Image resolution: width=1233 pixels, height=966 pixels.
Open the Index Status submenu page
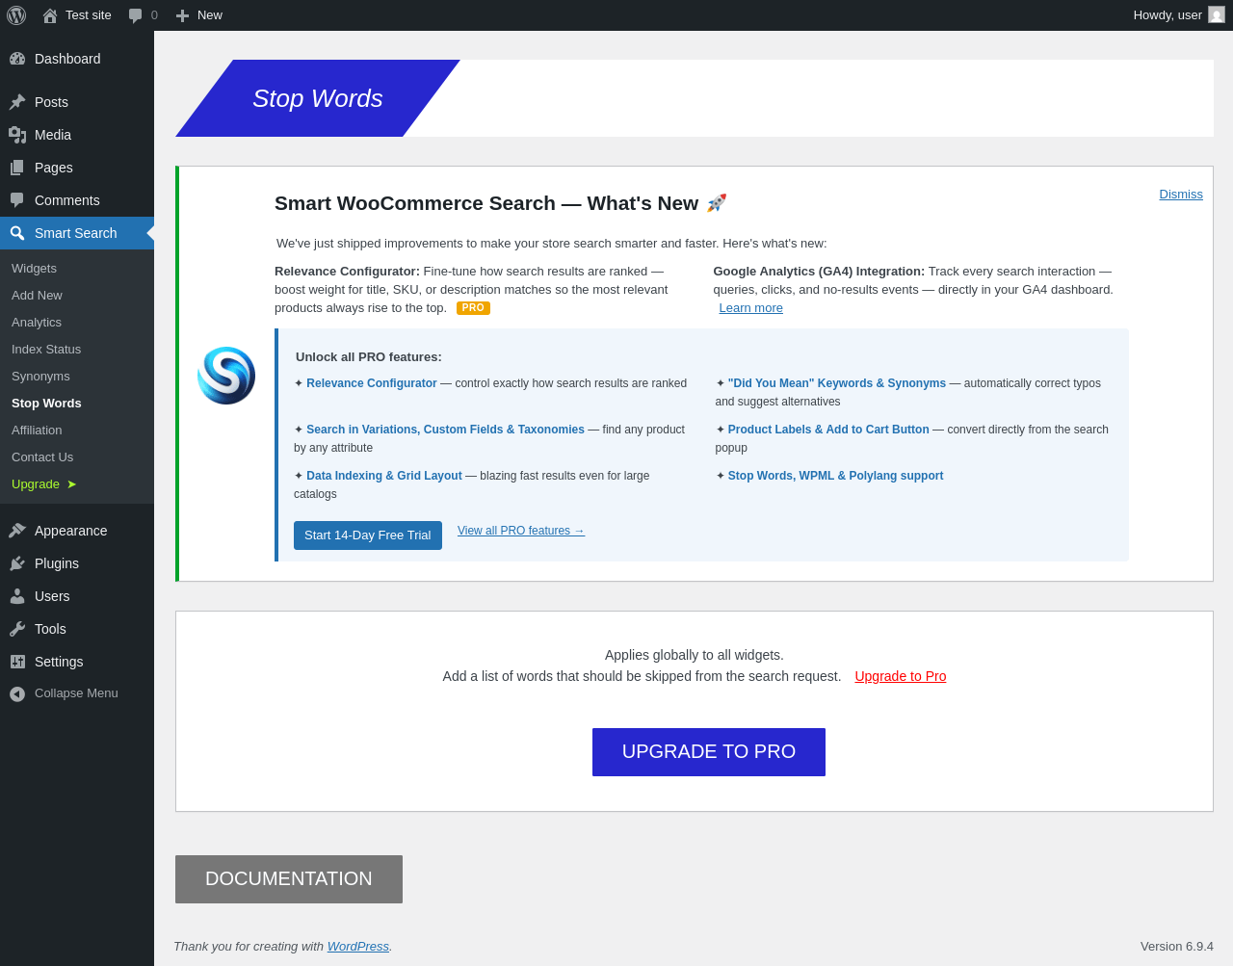click(x=46, y=350)
